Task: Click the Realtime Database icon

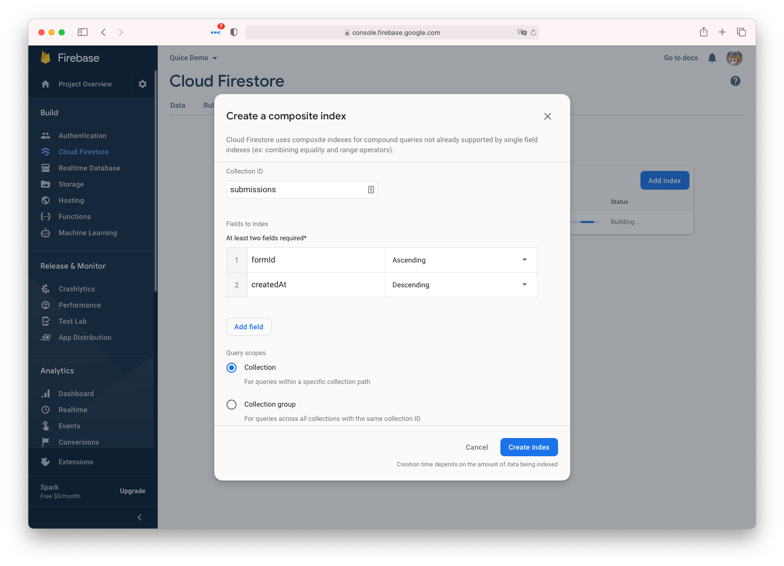Action: tap(45, 168)
